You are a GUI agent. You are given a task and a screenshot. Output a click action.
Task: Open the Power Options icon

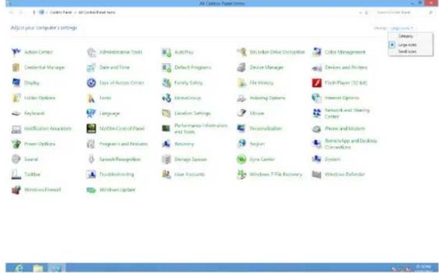tap(16, 144)
